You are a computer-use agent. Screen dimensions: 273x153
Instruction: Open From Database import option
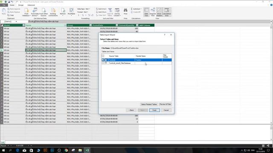(26, 12)
